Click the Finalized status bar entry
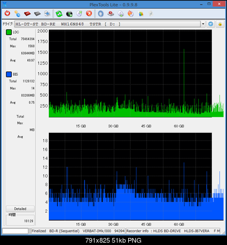Screen dimensions: 227x245 click(39, 231)
